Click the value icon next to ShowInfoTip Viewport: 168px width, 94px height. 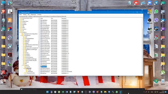(x=41, y=40)
